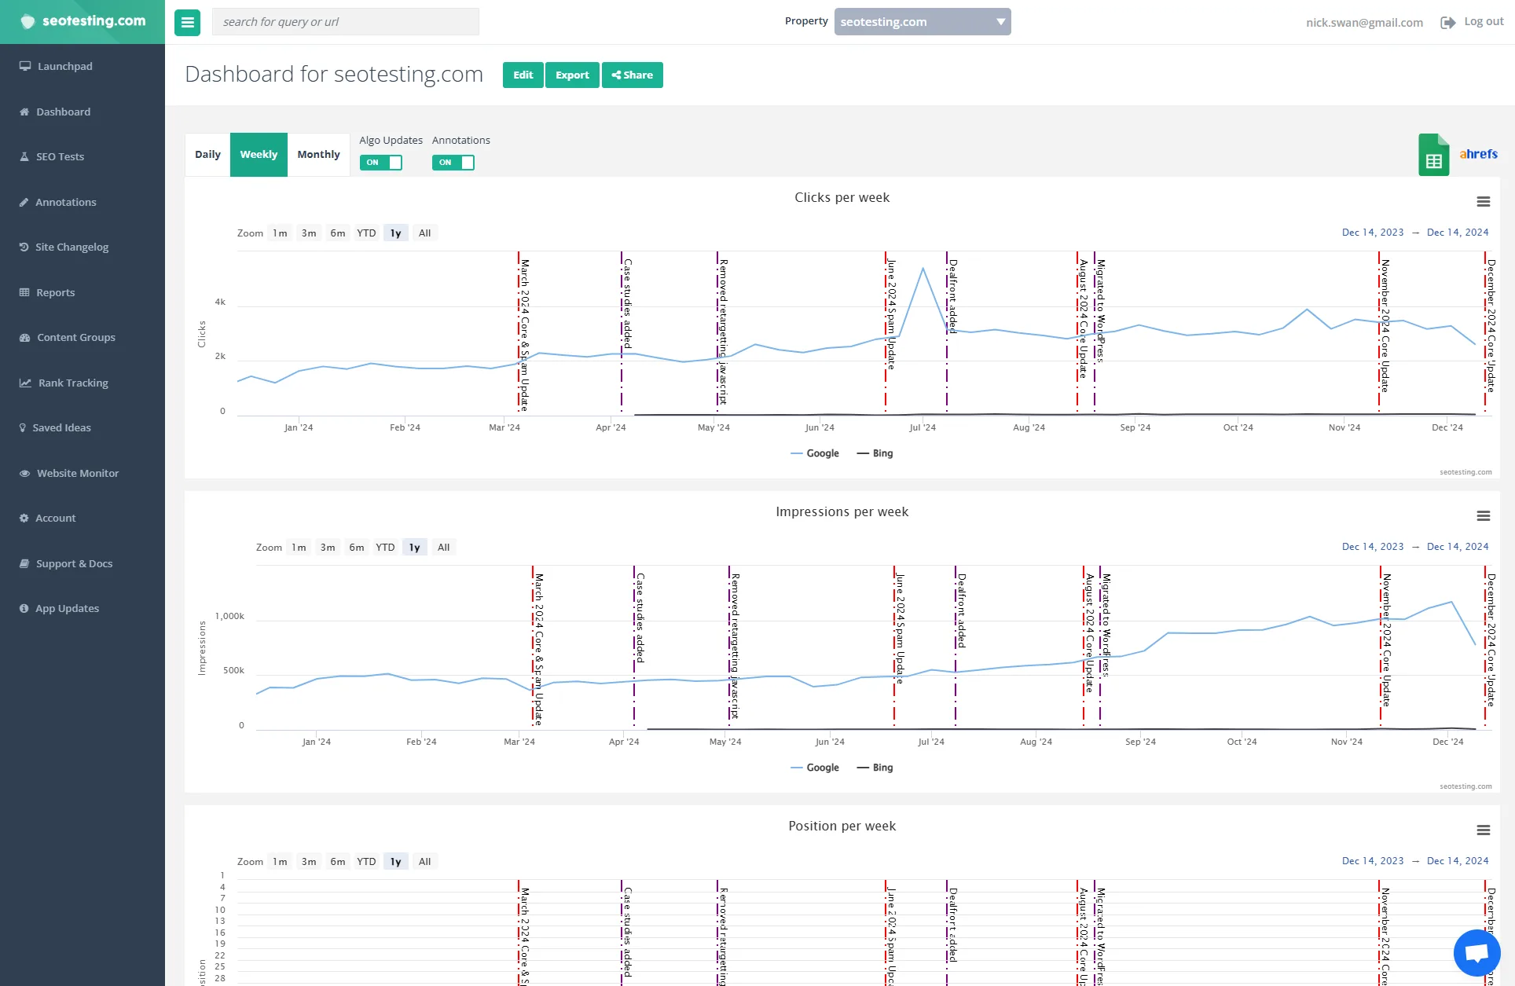Open the sidebar hamburger menu

click(187, 22)
